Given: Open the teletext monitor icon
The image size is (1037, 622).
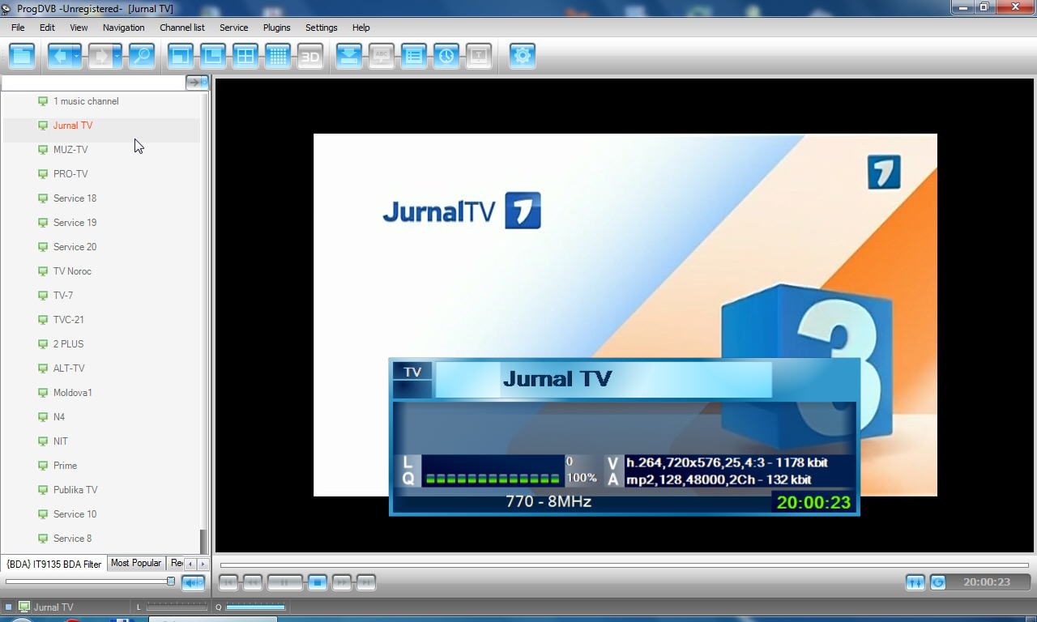Looking at the screenshot, I should point(479,56).
